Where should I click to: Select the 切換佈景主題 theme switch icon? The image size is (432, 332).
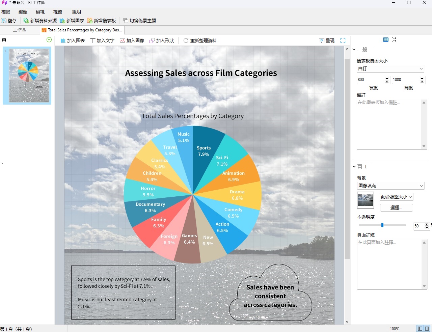pos(125,20)
